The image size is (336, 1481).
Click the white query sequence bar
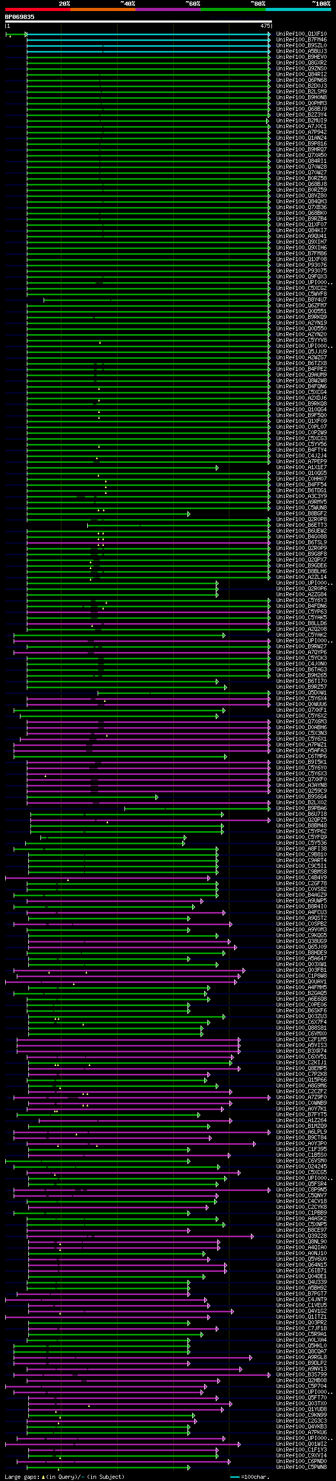[x=139, y=22]
